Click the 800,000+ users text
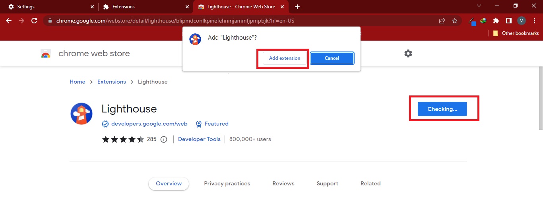 [x=250, y=139]
